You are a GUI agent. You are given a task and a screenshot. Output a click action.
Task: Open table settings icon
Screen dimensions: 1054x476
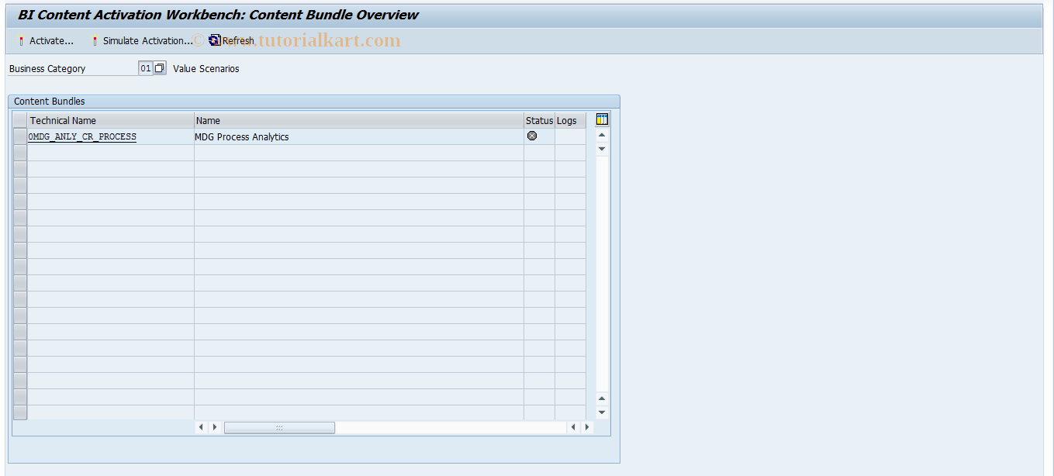pos(602,119)
